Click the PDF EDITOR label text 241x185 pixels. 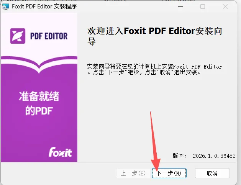tap(49, 36)
